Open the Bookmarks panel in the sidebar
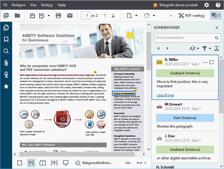 tap(6, 39)
